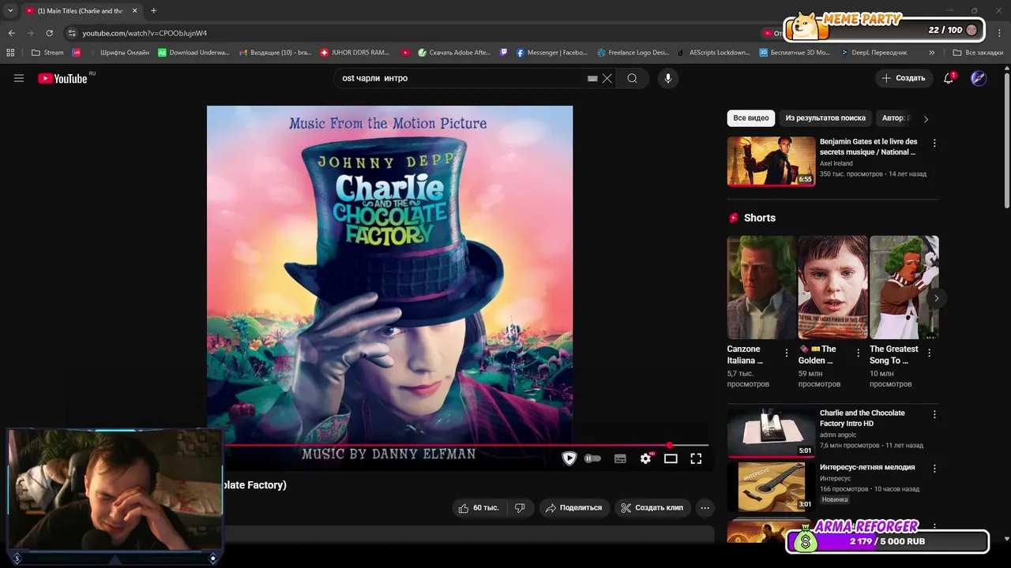Go back in browser
The width and height of the screenshot is (1011, 568).
(x=11, y=33)
